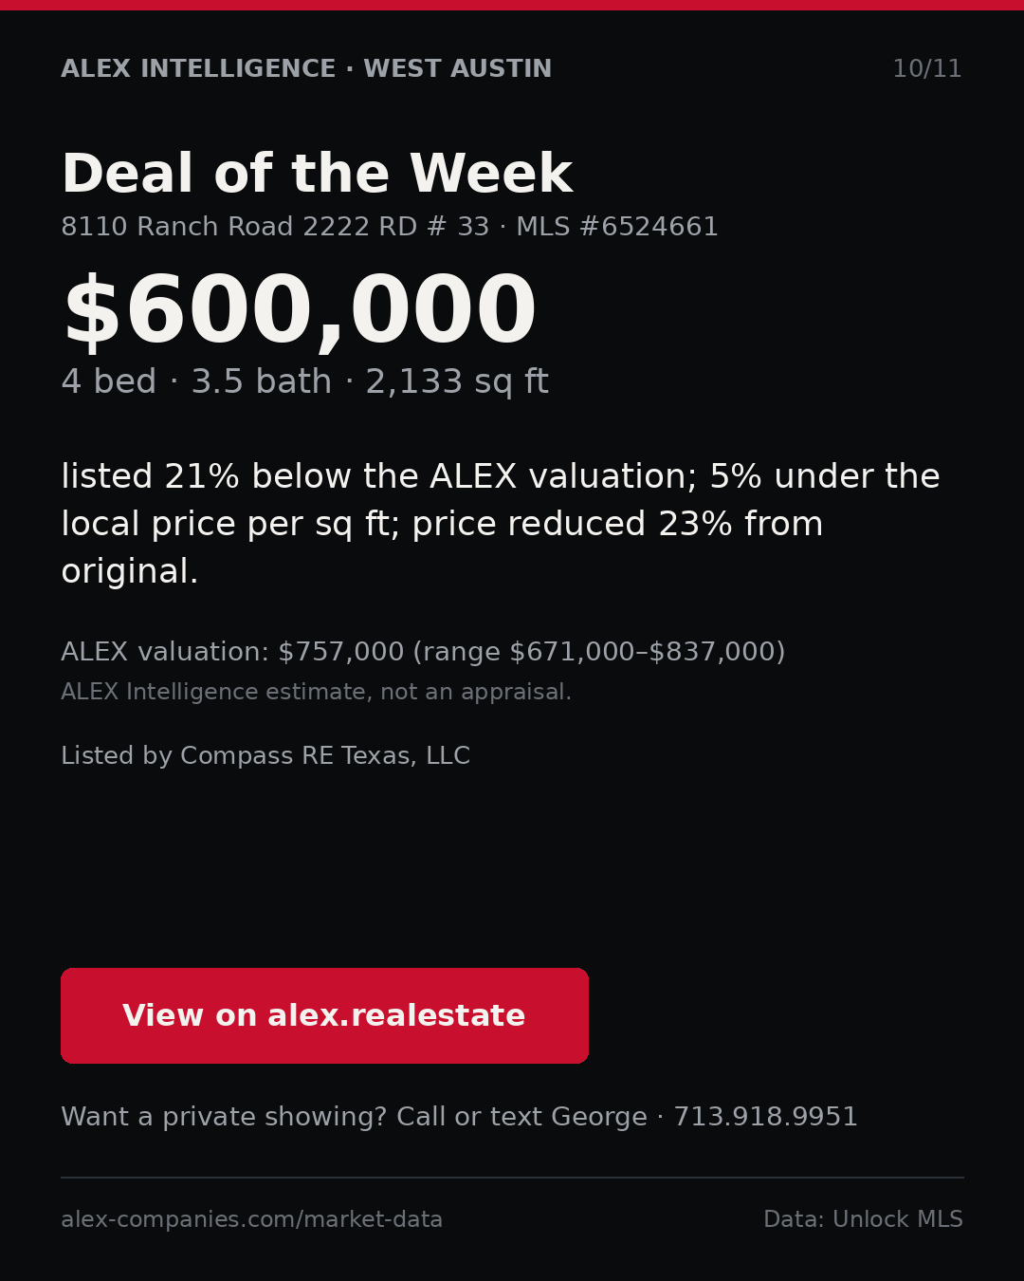1024x1281 pixels.
Task: Select the red top accent bar
Action: 512,5
